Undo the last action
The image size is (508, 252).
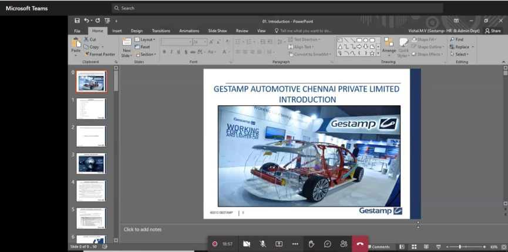coord(86,21)
